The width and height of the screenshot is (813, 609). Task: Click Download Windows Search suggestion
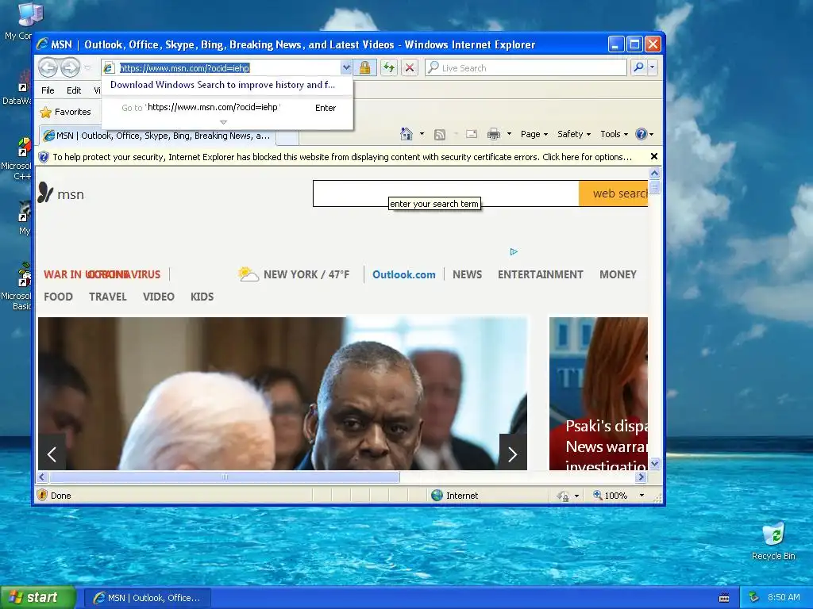point(222,85)
